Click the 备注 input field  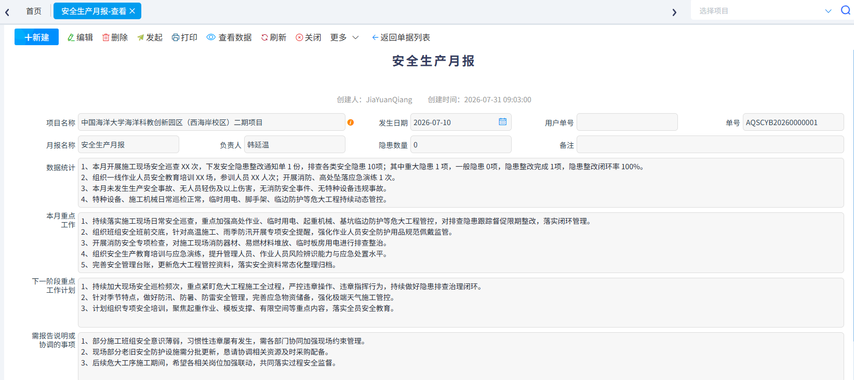[710, 144]
